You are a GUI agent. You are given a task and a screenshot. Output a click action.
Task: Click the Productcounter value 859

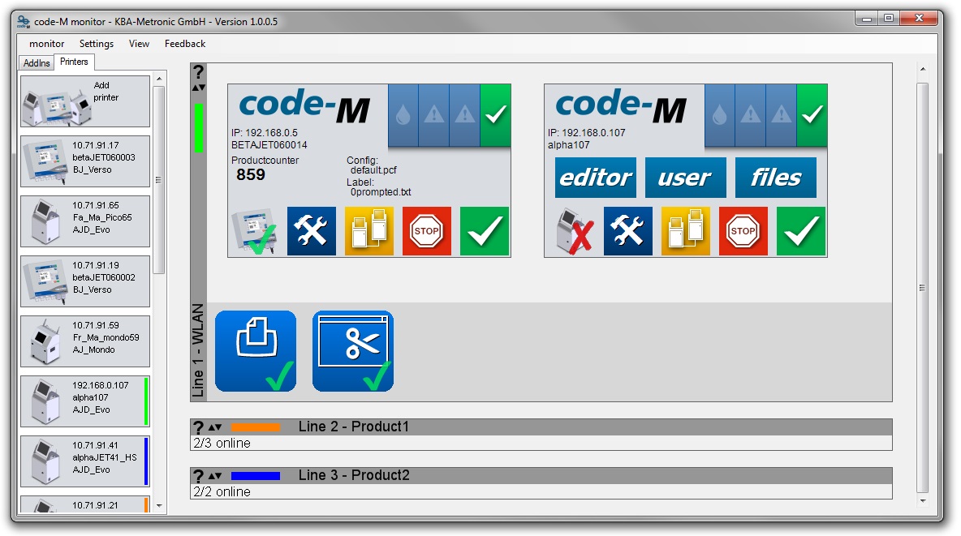coord(251,174)
